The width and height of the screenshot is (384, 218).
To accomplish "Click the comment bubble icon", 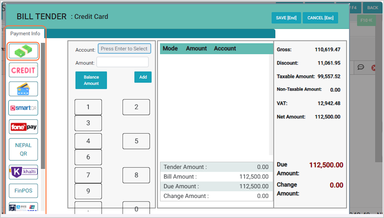I will pyautogui.click(x=360, y=67).
